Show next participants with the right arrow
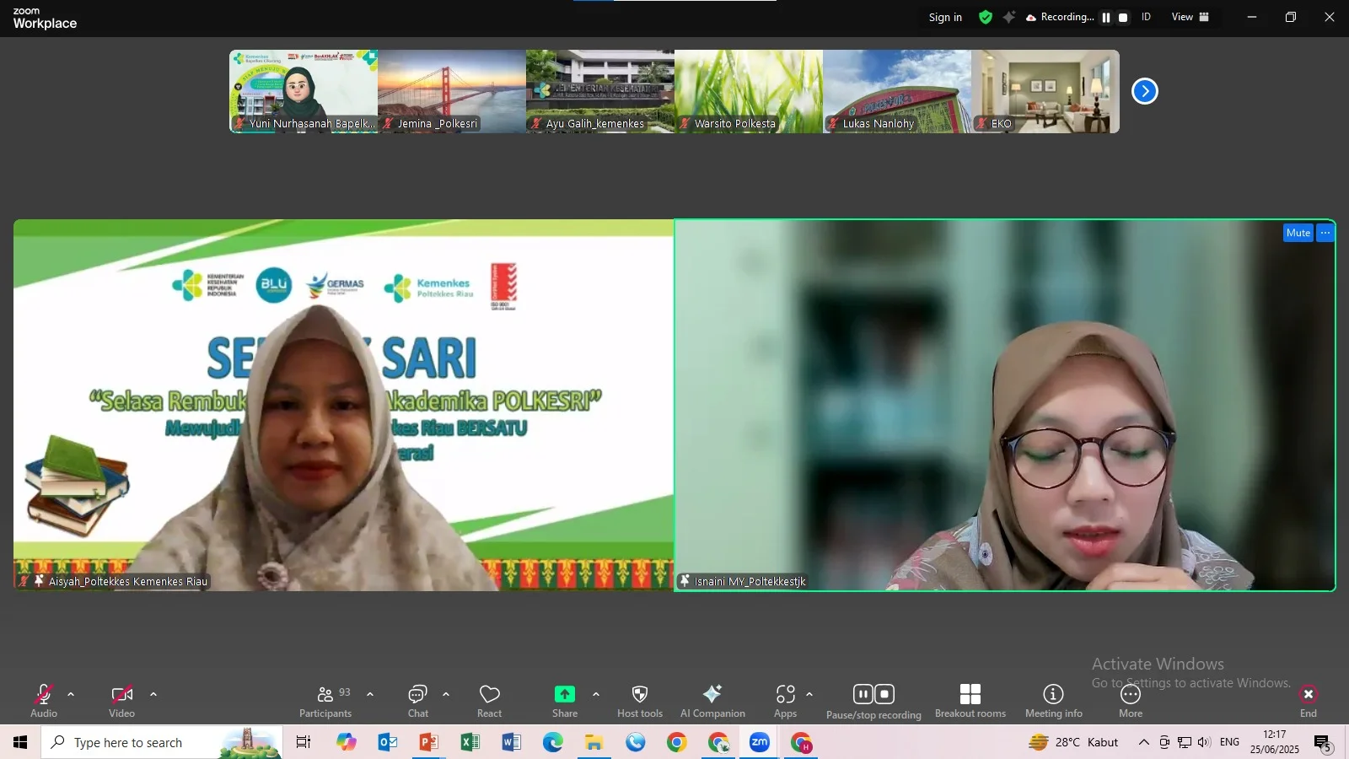The image size is (1349, 759). click(x=1144, y=91)
